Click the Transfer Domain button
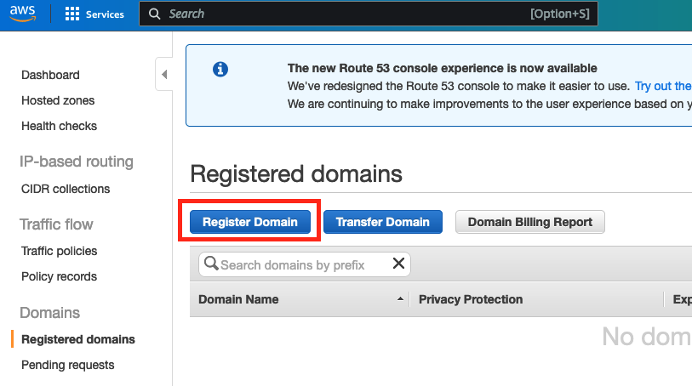Image resolution: width=692 pixels, height=386 pixels. tap(383, 222)
